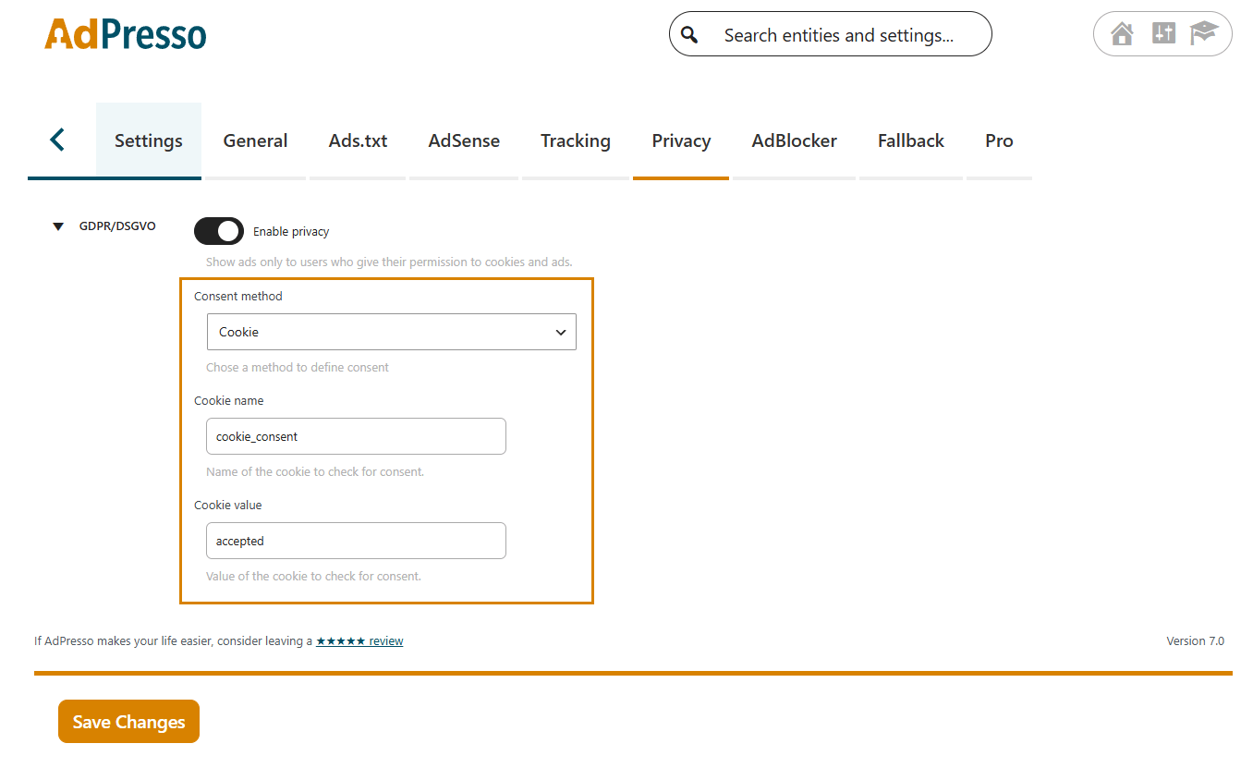
Task: Open the graduation cap tutorials icon
Action: 1204,34
